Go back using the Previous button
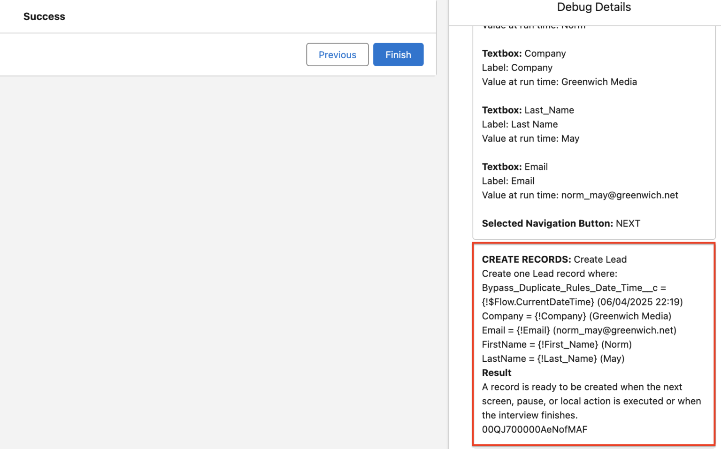 [x=337, y=54]
